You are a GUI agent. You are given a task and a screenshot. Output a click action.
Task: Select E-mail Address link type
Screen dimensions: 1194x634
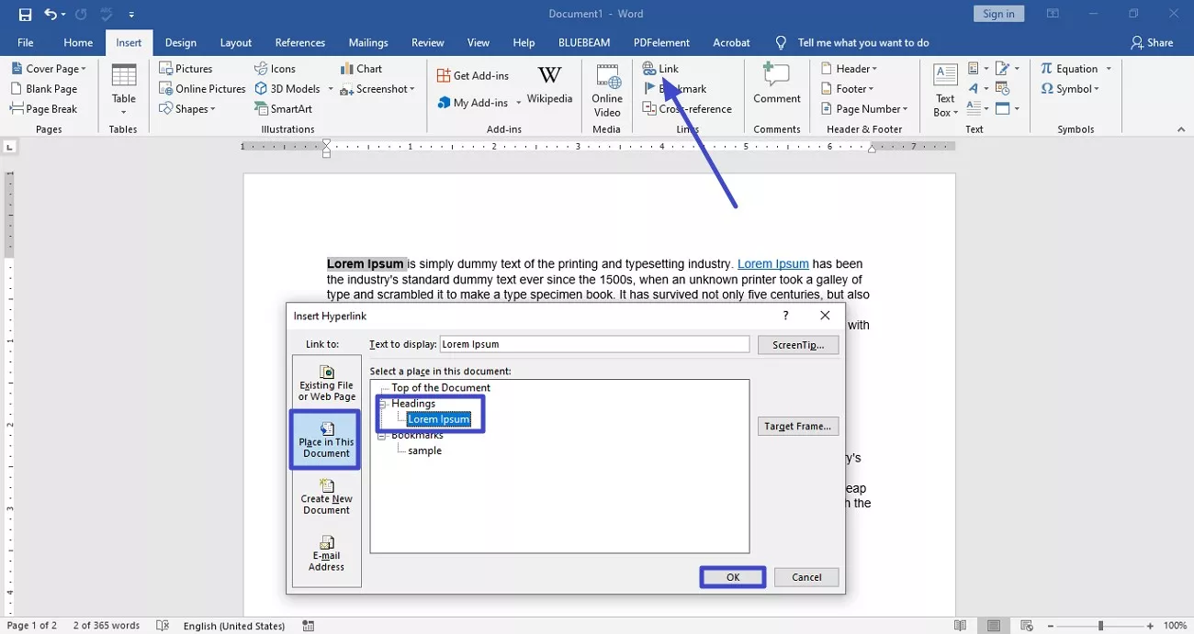[326, 553]
